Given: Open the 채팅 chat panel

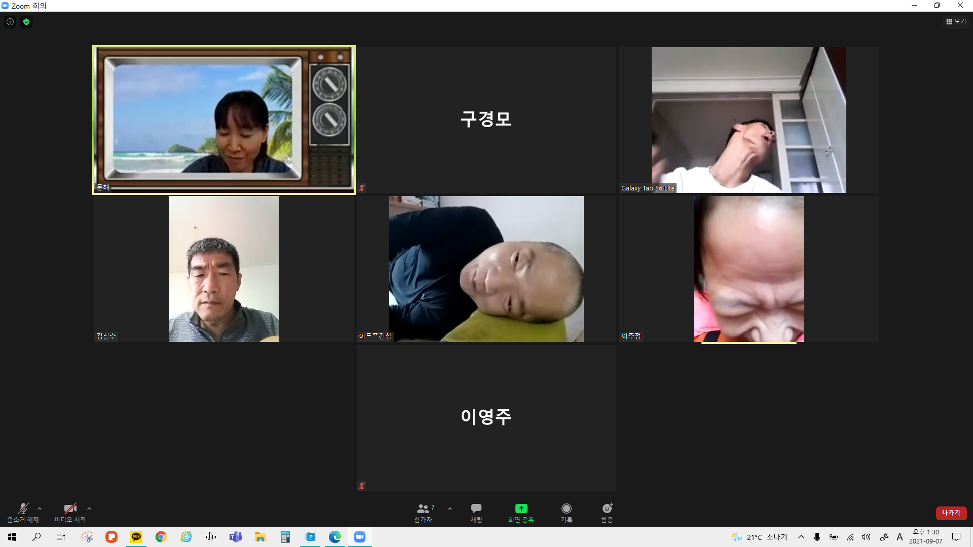Looking at the screenshot, I should point(476,513).
